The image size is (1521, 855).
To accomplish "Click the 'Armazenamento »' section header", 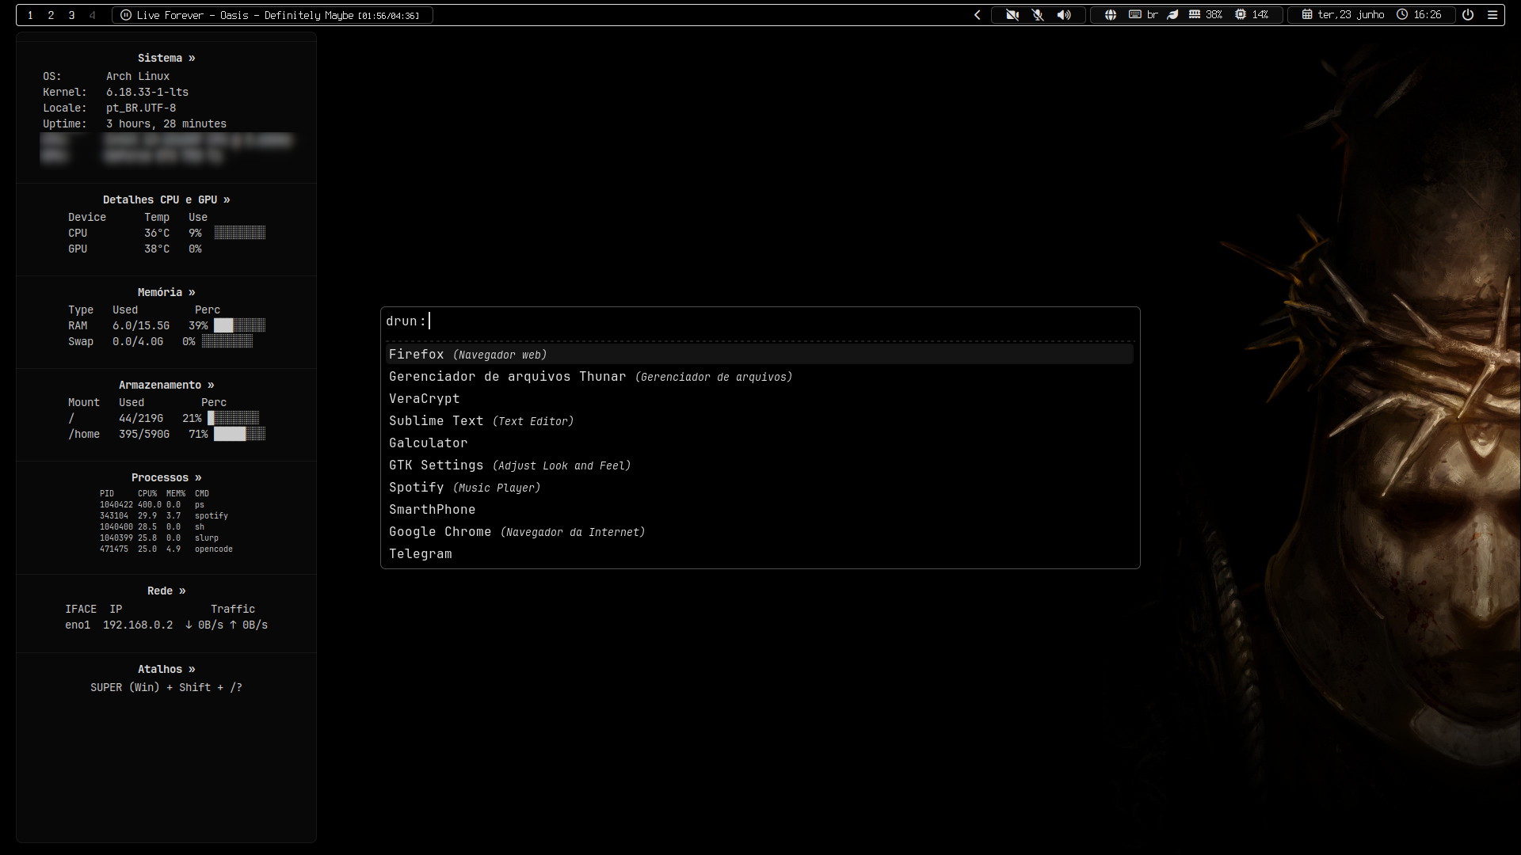I will (166, 385).
